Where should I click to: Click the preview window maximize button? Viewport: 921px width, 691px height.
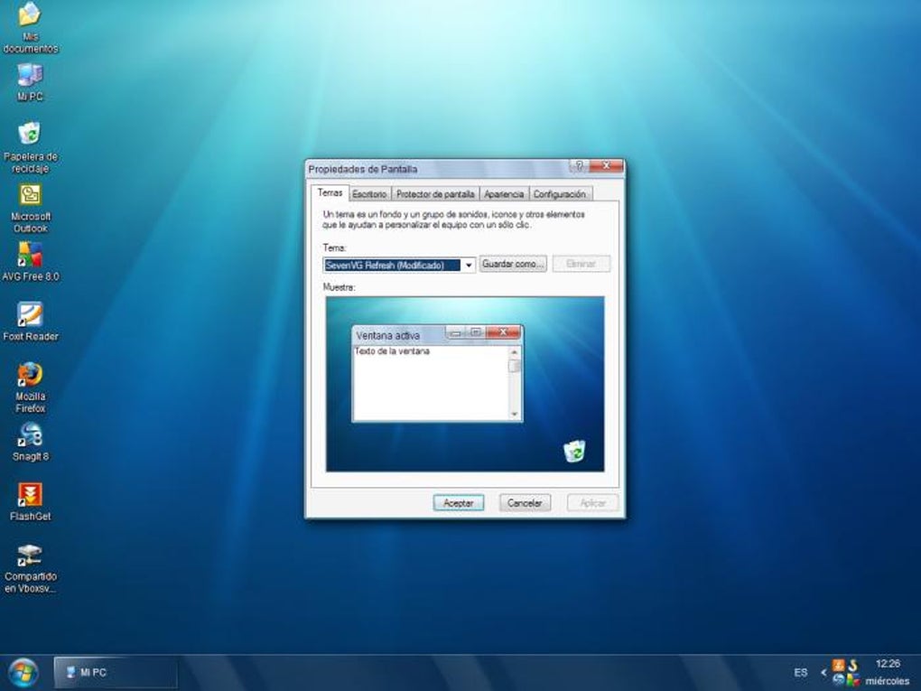476,332
